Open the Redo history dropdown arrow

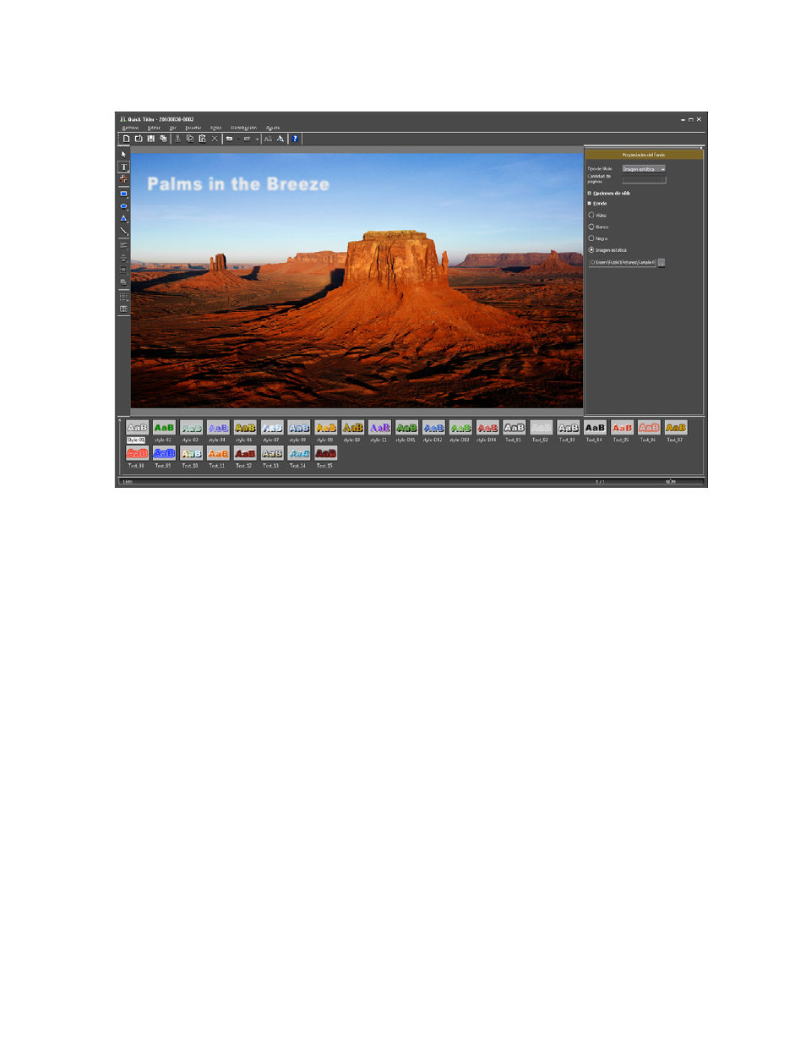257,139
